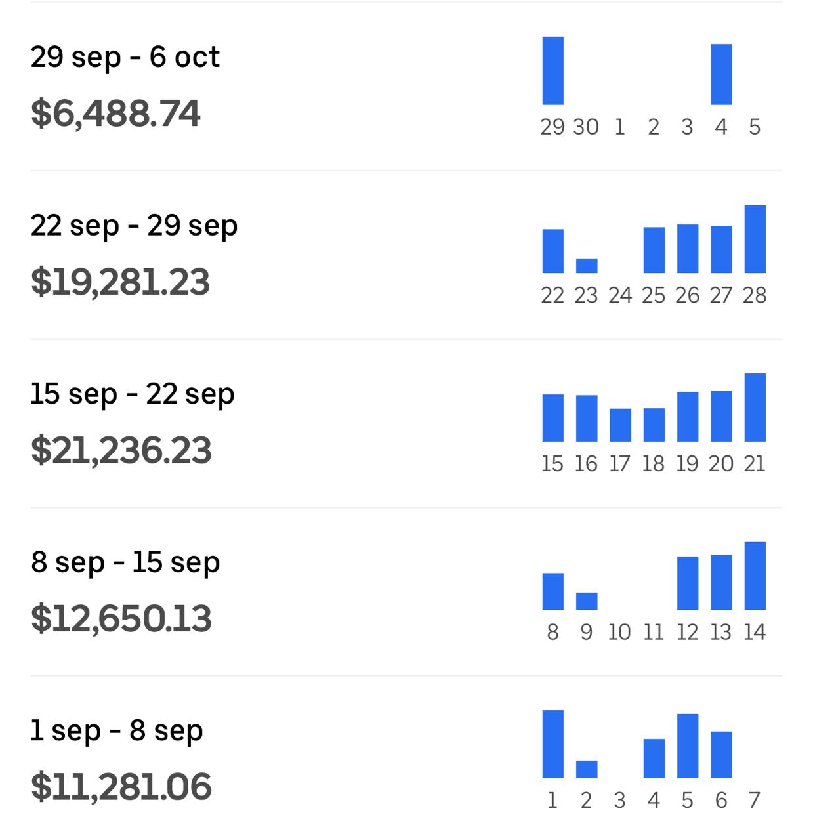Image resolution: width=813 pixels, height=840 pixels.
Task: Click the $11,281.06 weekly total
Action: pos(121,787)
